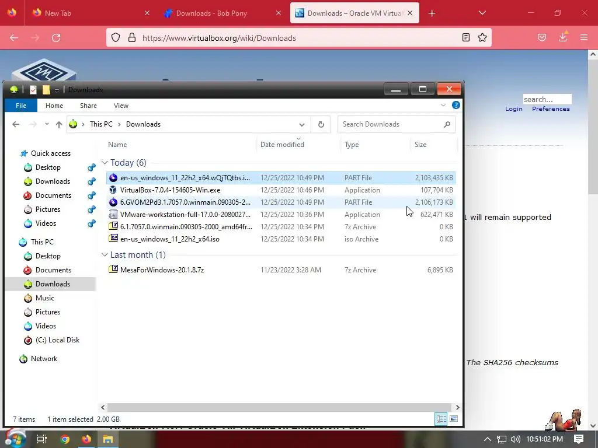598x448 pixels.
Task: Open Firefox hamburger application menu
Action: (x=584, y=37)
